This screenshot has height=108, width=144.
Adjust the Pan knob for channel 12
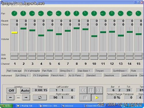click(x=112, y=13)
